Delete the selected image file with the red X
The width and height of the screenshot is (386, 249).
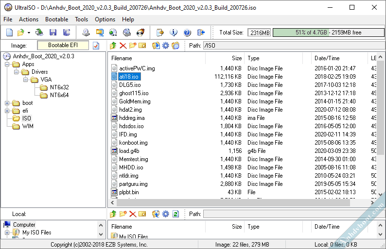point(123,46)
